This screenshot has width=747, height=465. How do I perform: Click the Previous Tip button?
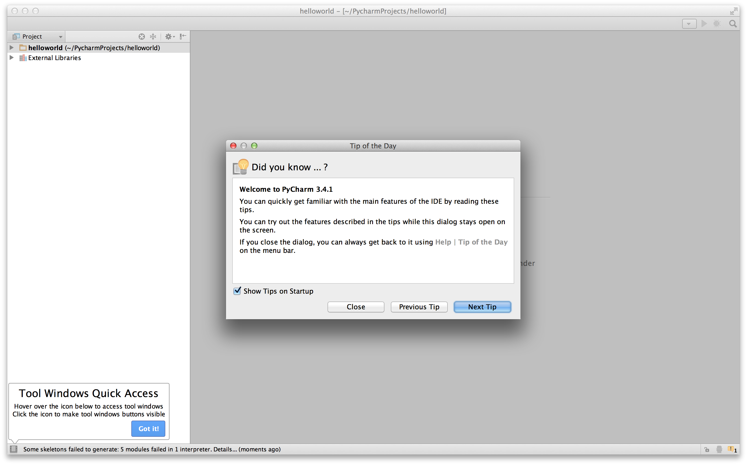[x=419, y=307]
